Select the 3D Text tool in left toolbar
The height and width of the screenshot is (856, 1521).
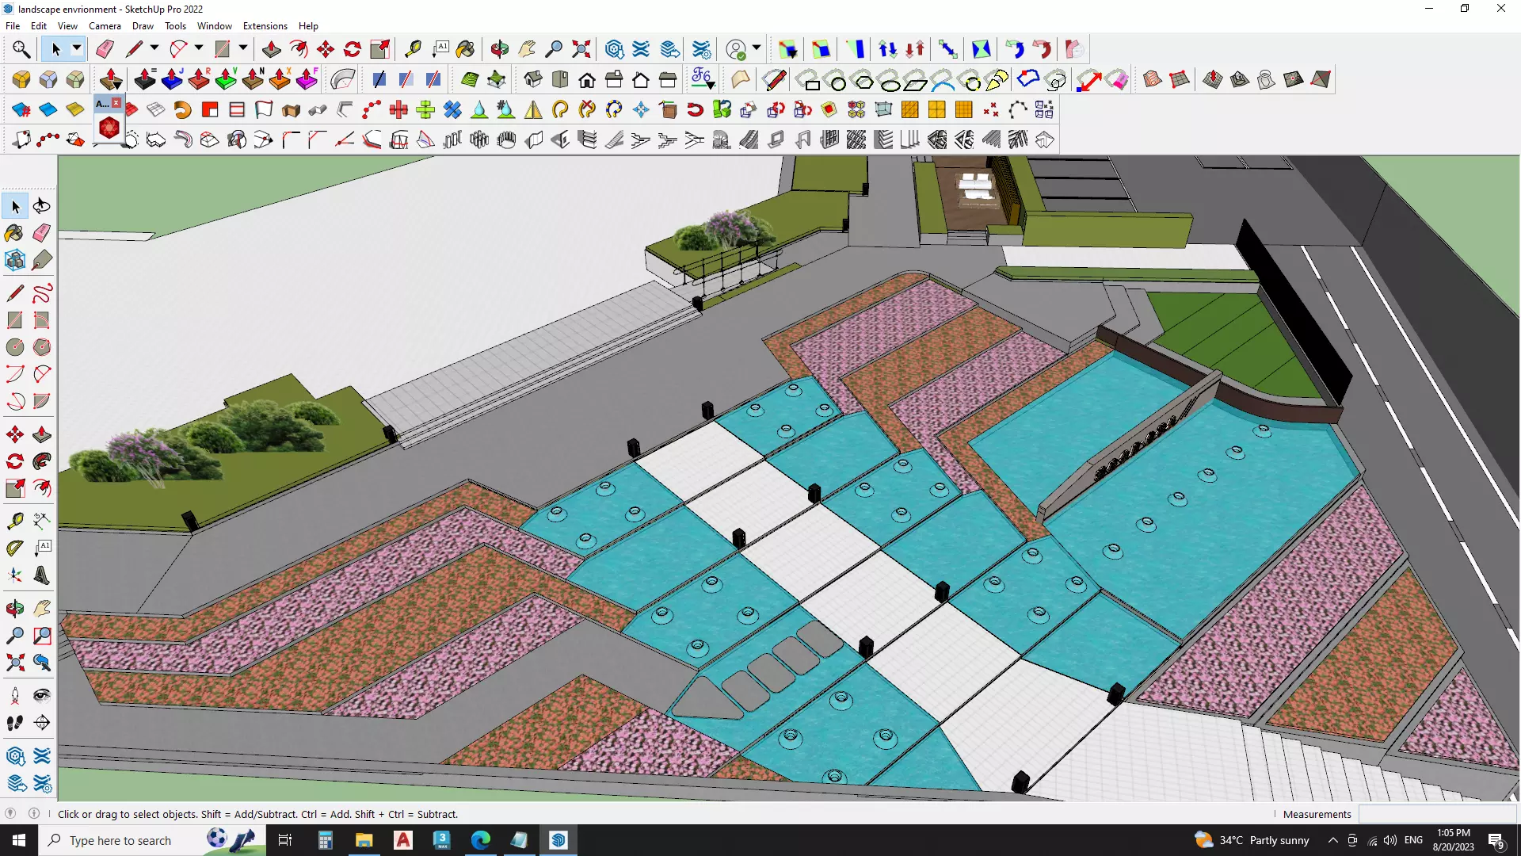[42, 575]
